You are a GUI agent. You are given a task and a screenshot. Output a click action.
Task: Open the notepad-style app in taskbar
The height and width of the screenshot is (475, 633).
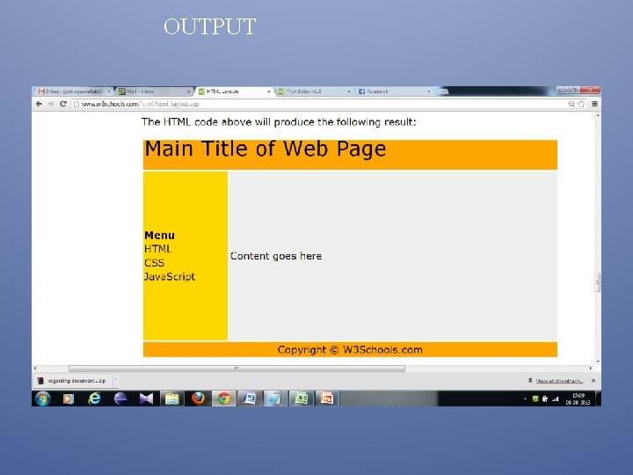coord(275,398)
